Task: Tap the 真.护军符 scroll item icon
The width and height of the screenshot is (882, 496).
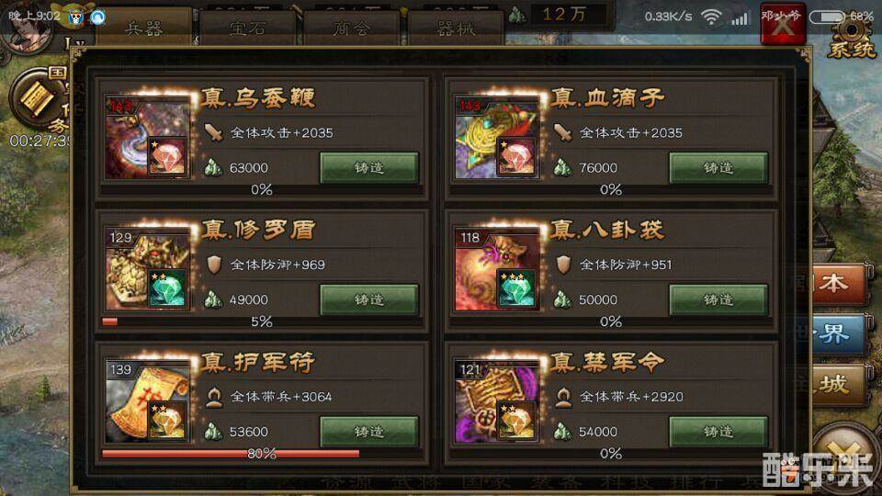Action: click(x=148, y=401)
